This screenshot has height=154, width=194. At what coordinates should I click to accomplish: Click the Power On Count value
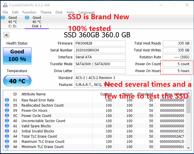point(177,64)
